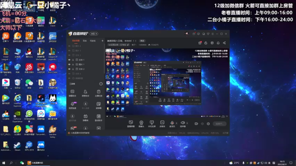Open the 弹幕秀 tool

pos(85,118)
